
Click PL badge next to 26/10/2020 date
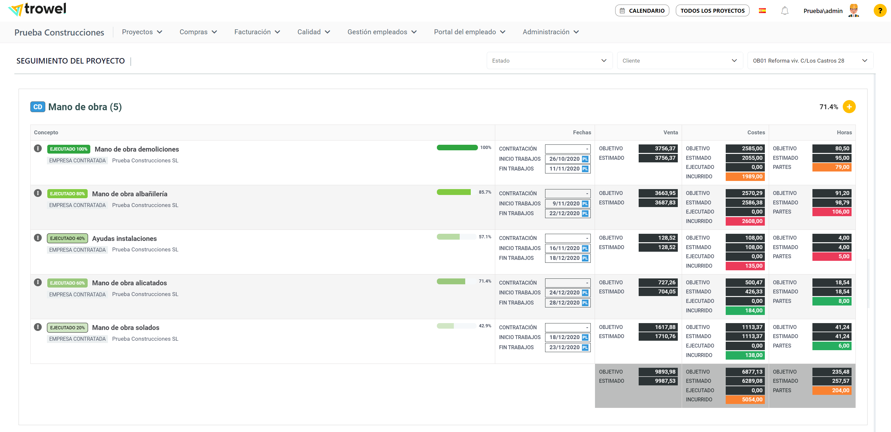pos(585,159)
